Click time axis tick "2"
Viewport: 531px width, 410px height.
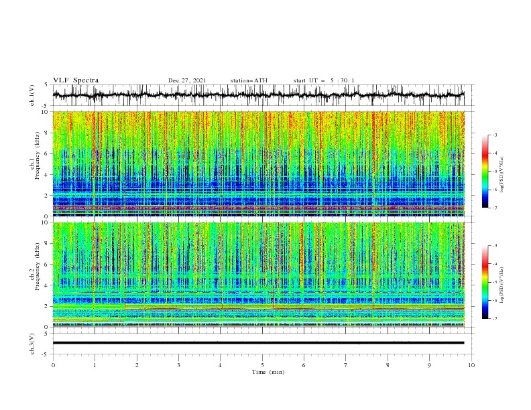(137, 365)
